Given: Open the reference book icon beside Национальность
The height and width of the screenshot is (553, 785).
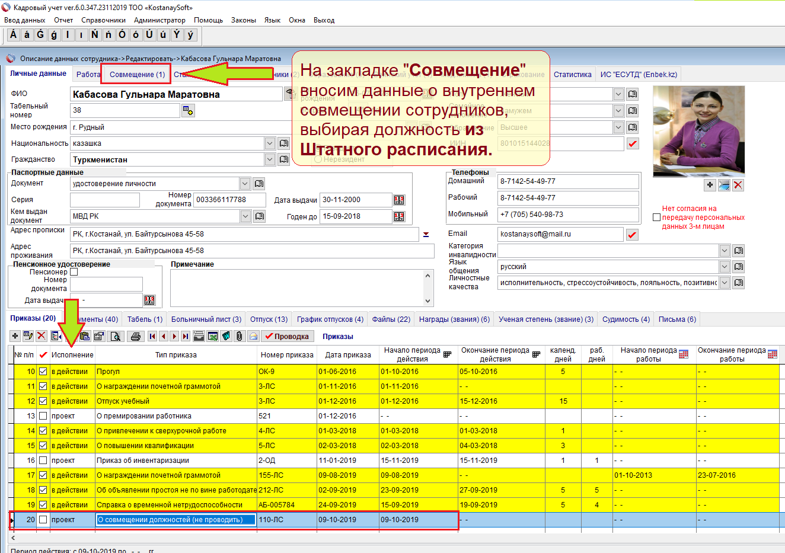Looking at the screenshot, I should click(284, 143).
